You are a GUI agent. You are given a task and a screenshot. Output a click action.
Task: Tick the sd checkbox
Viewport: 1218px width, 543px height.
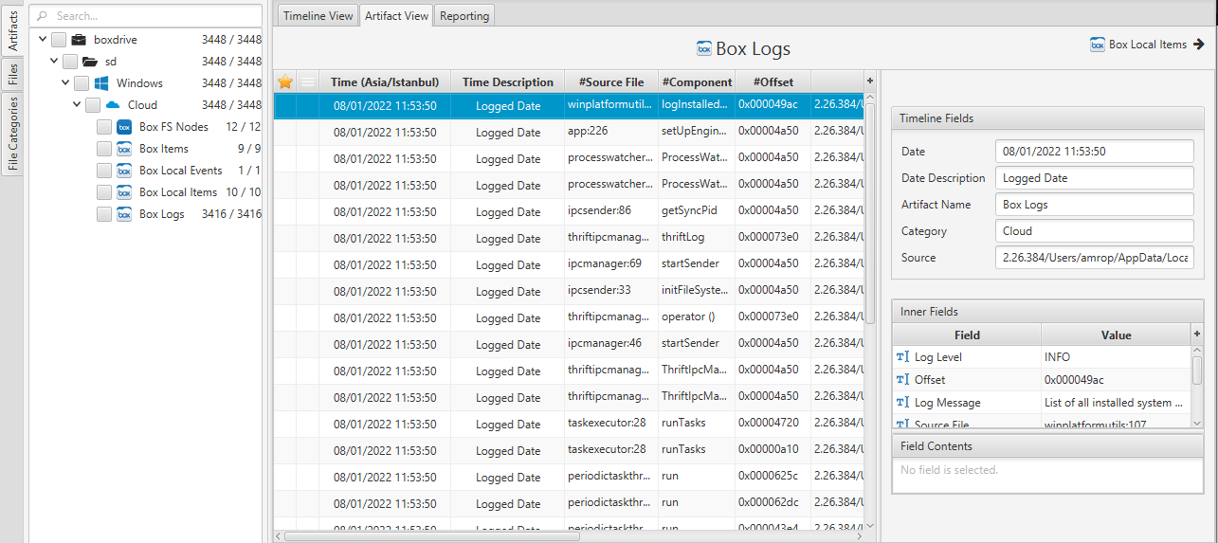pos(70,62)
